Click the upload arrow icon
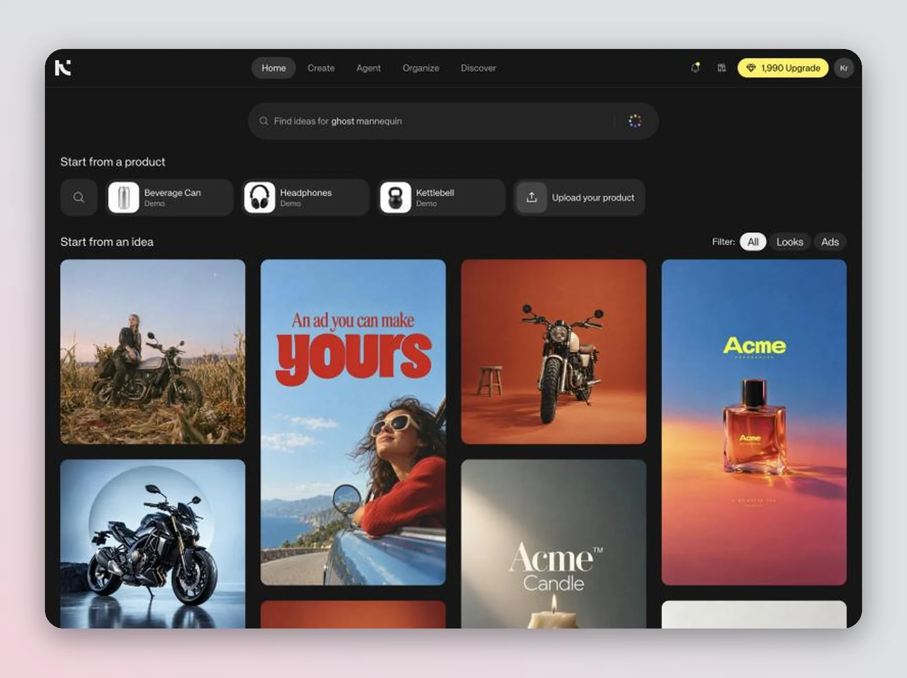907x678 pixels. (x=532, y=197)
